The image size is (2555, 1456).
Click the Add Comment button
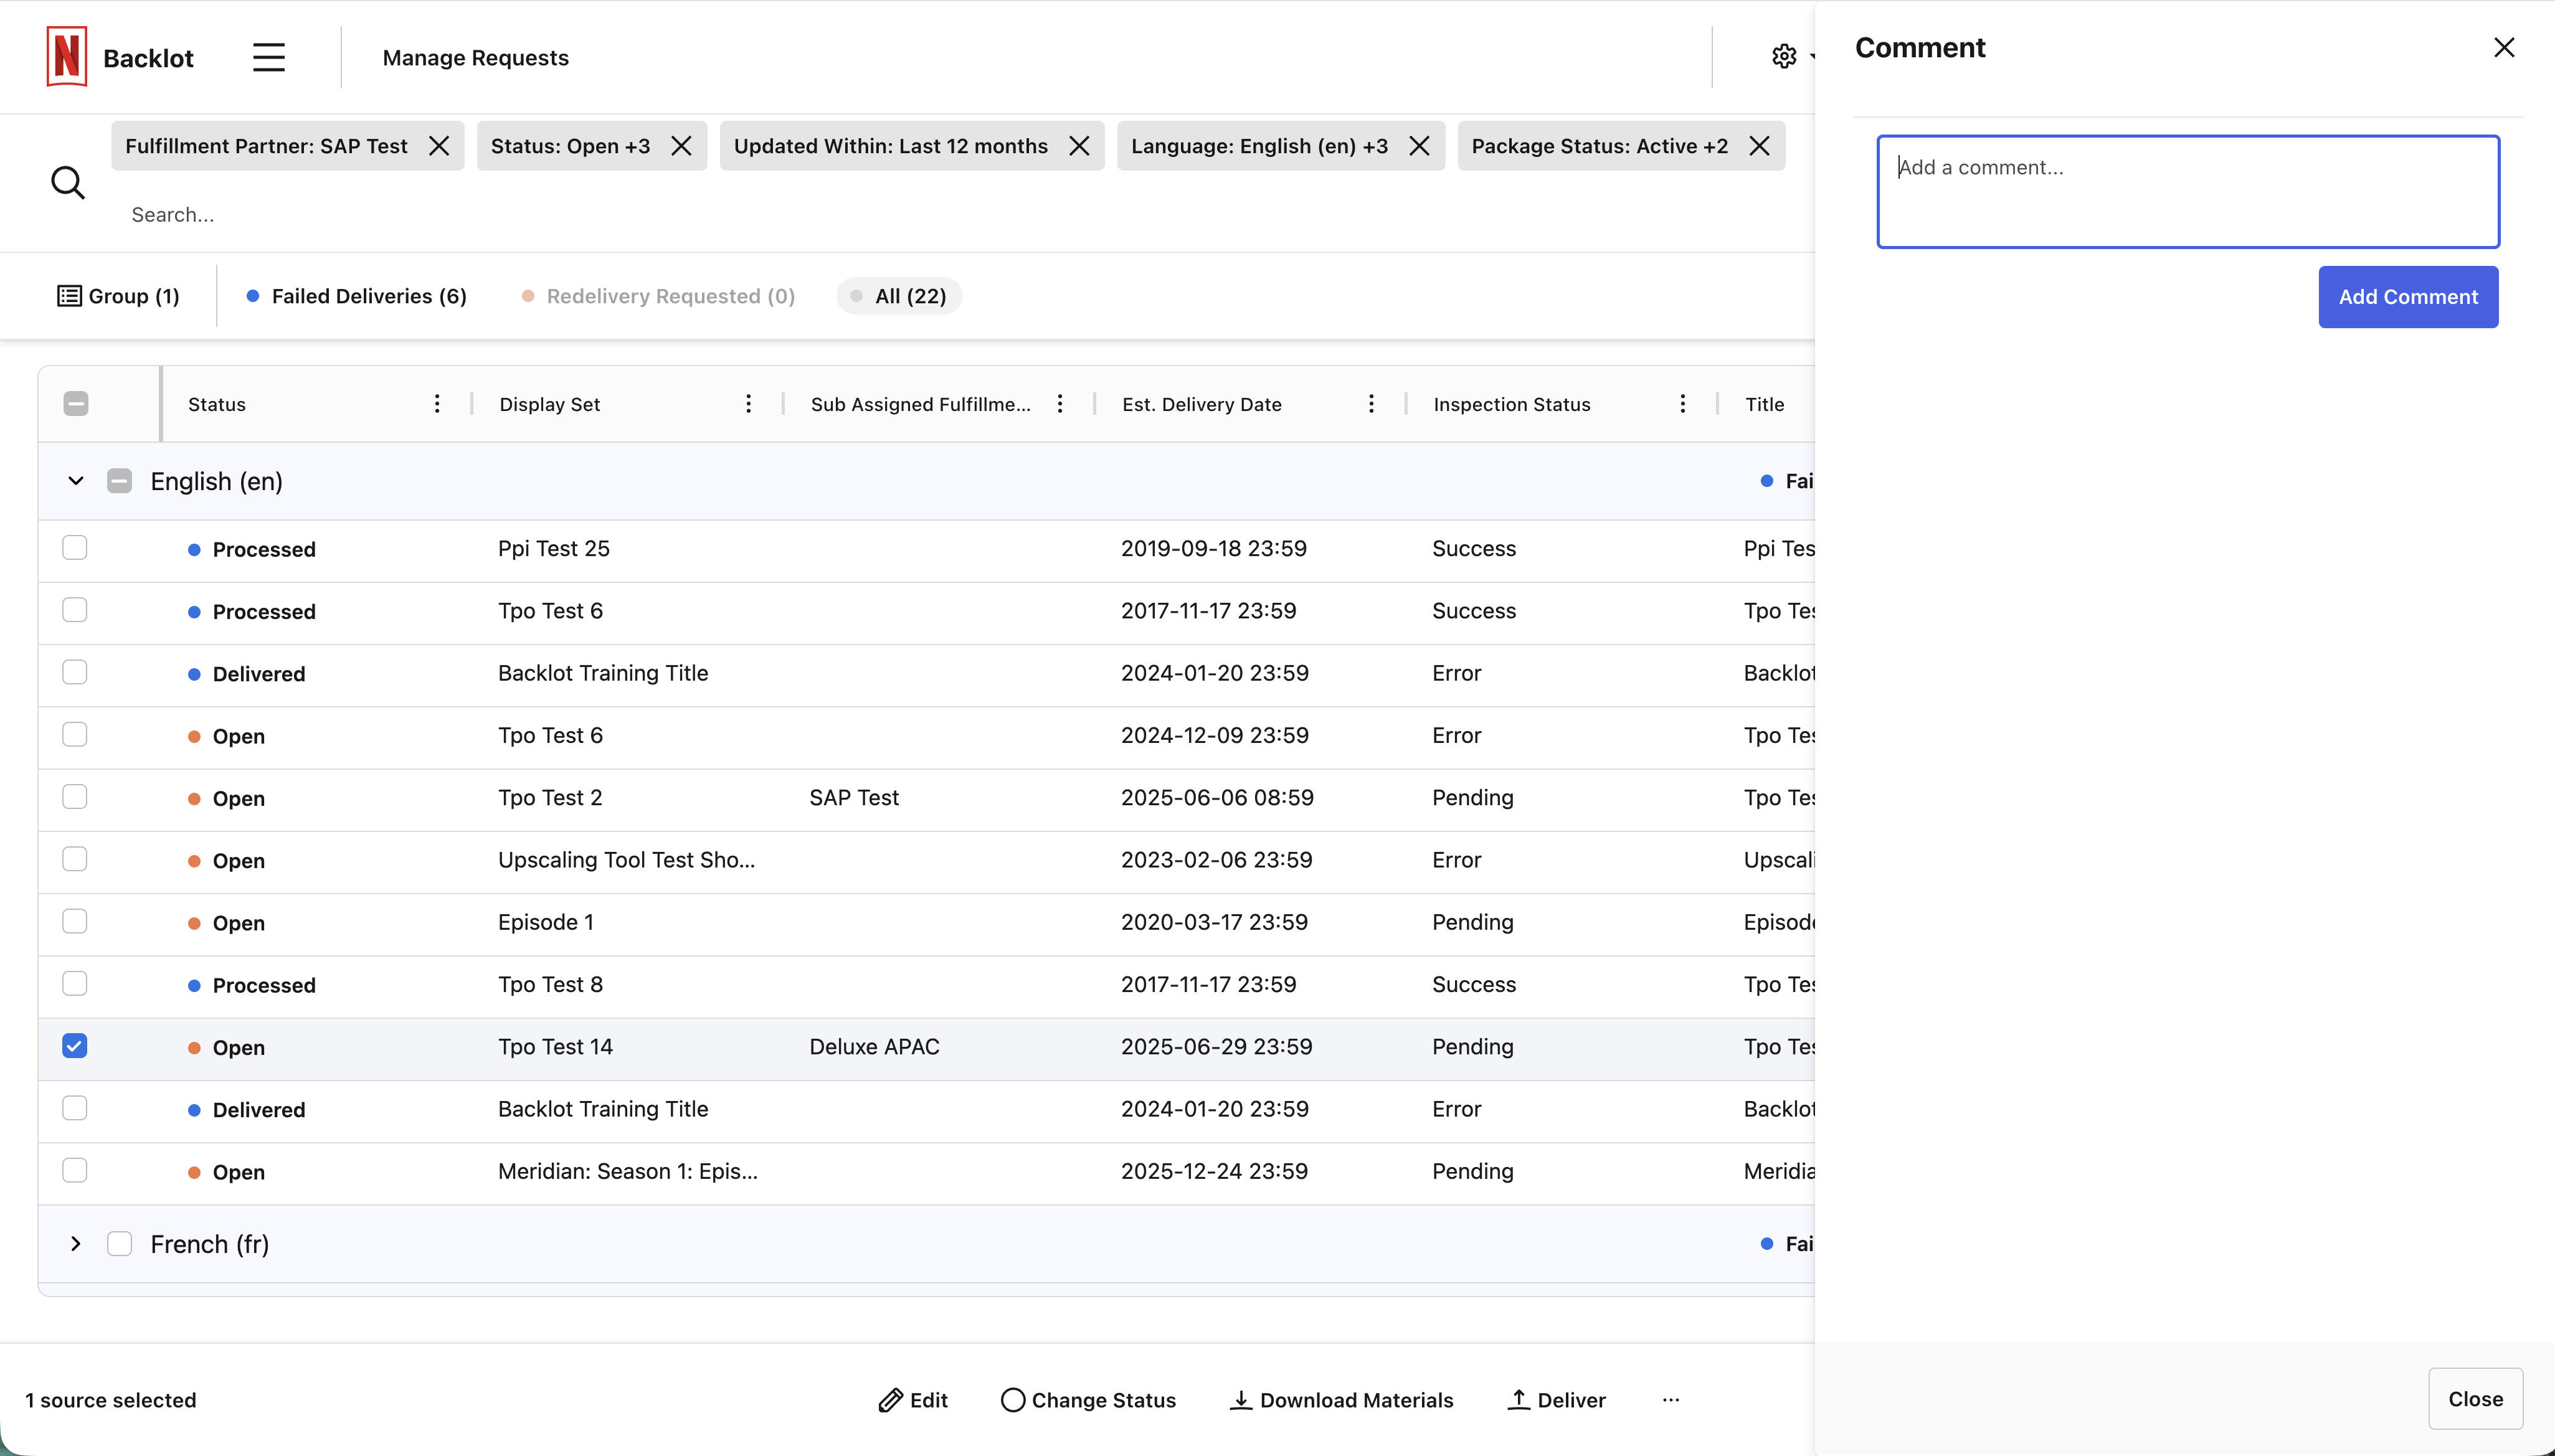(2408, 297)
